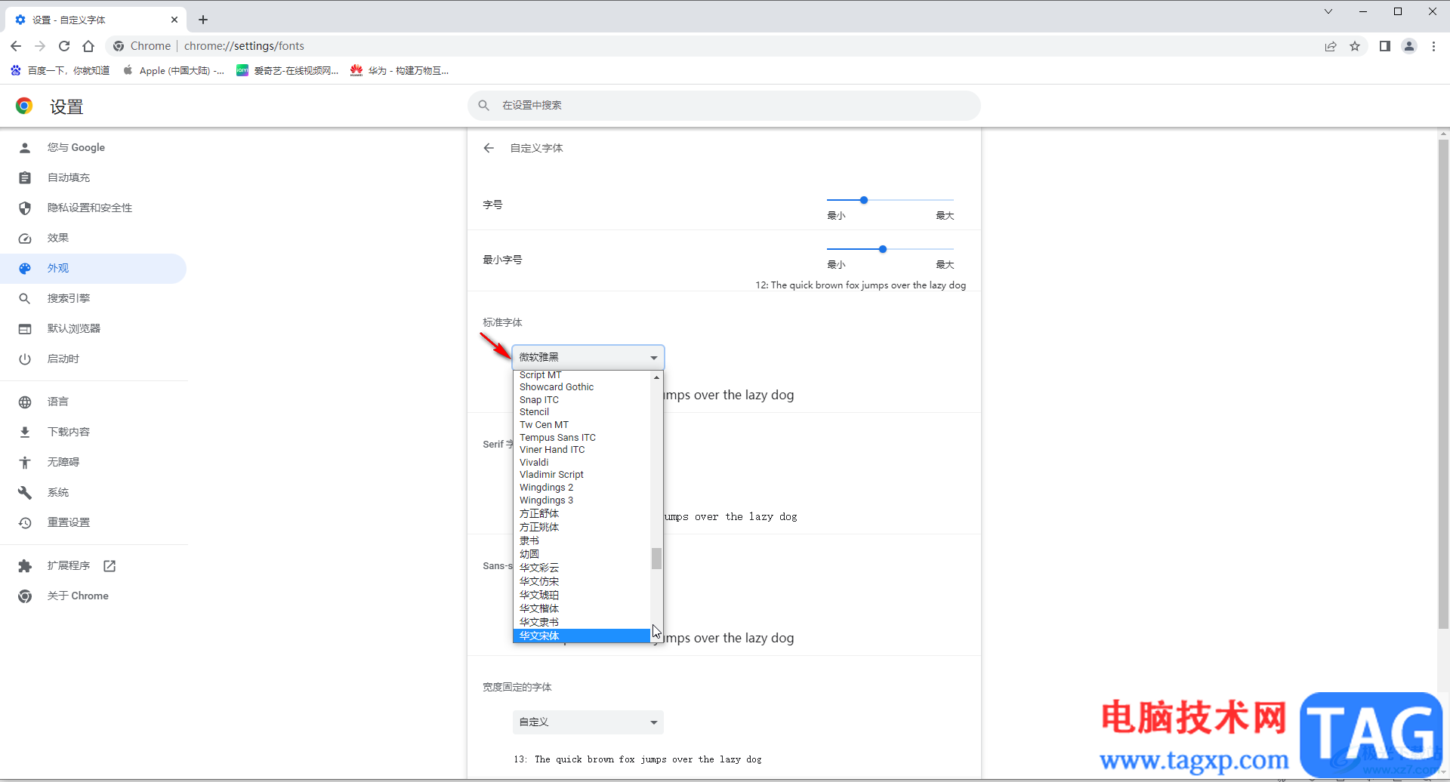The image size is (1450, 782).
Task: Click the 最小字号 slider handle
Action: pos(882,249)
